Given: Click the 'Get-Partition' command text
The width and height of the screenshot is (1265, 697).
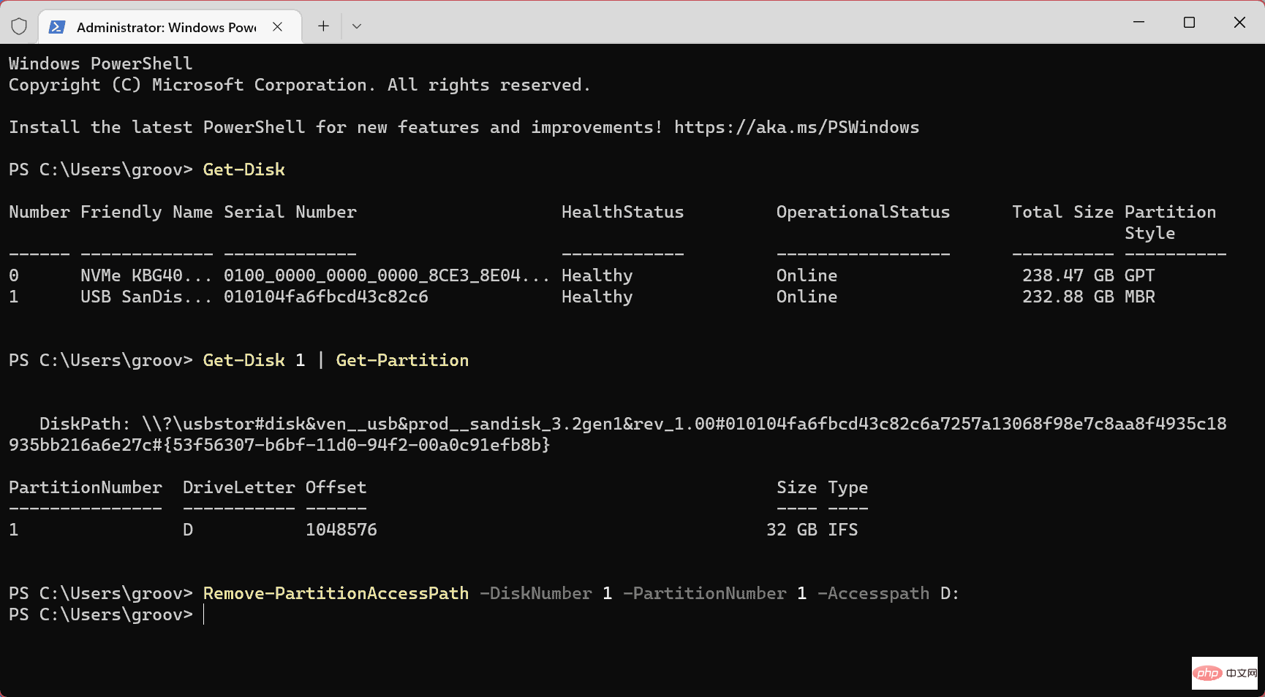Looking at the screenshot, I should click(x=402, y=360).
